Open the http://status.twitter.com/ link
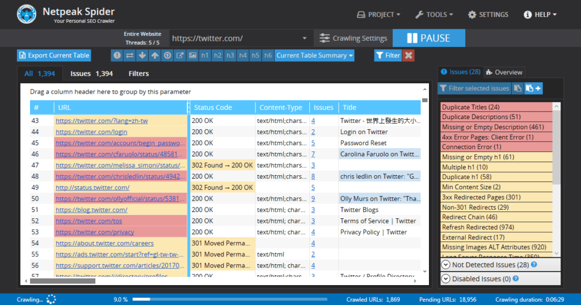Viewport: 581px width, 305px height. pos(92,188)
